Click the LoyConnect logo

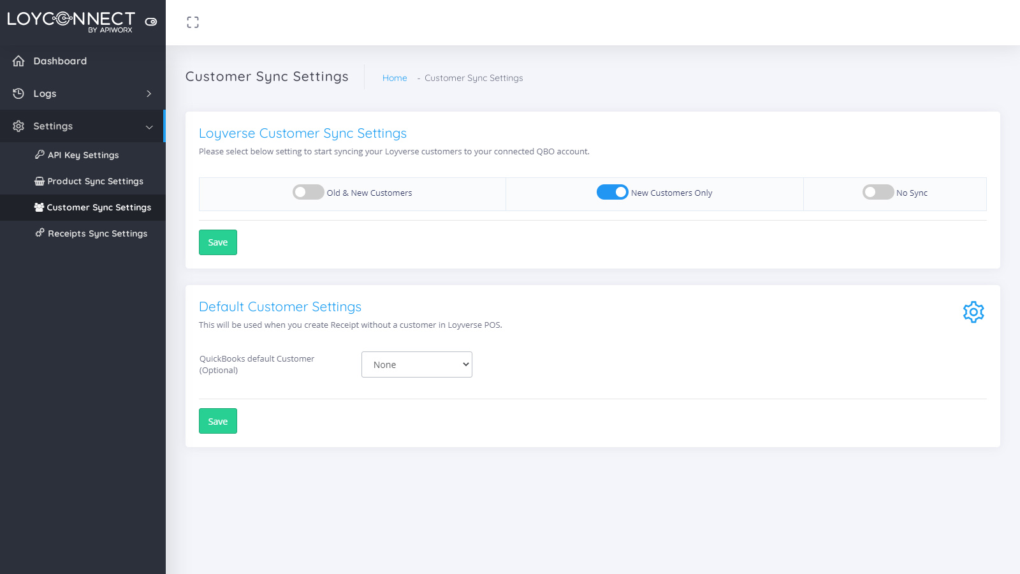pos(71,22)
